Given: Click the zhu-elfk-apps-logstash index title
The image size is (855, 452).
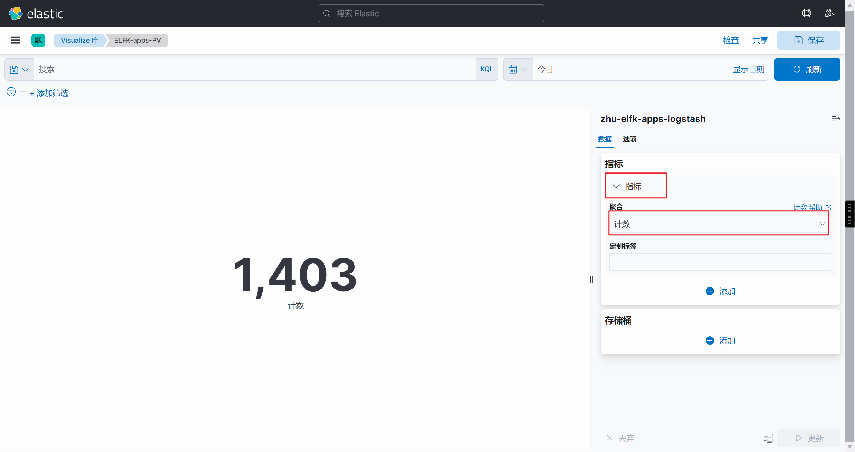Looking at the screenshot, I should tap(653, 119).
